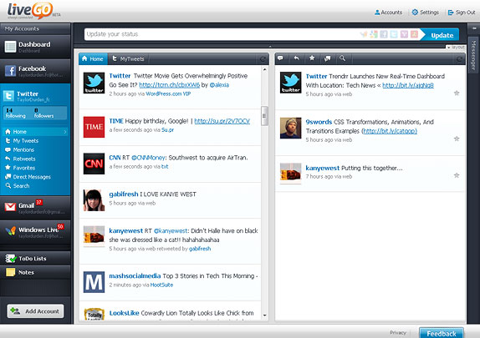Click the scroll up arrow in Home column

tap(265, 69)
